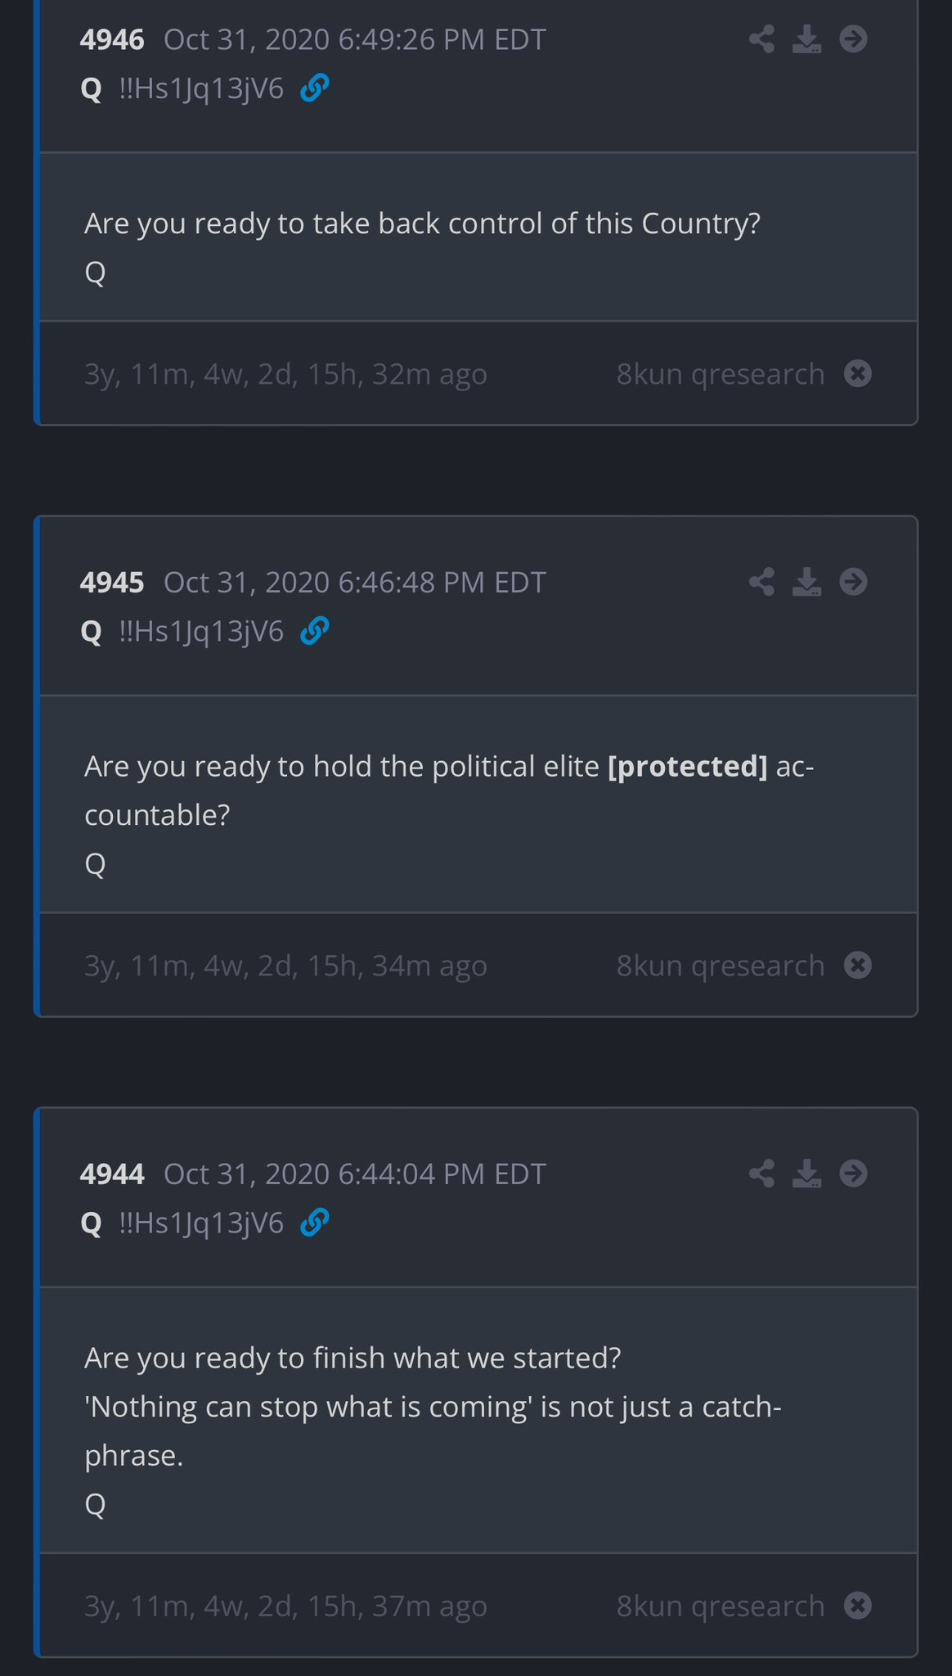Viewport: 952px width, 1676px height.
Task: Click the elapsed time text on post 4945
Action: (285, 965)
